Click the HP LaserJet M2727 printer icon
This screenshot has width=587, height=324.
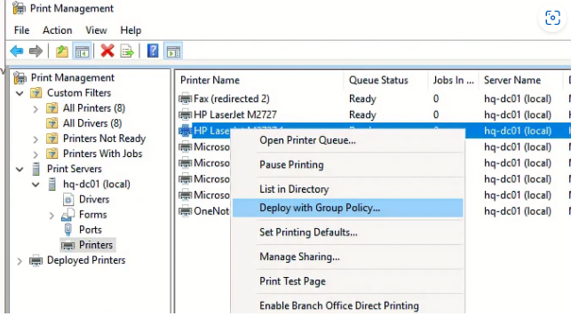(x=186, y=115)
